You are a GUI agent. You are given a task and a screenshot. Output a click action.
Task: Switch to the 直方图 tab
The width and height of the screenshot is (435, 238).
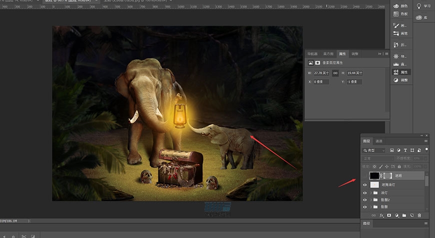pos(328,54)
